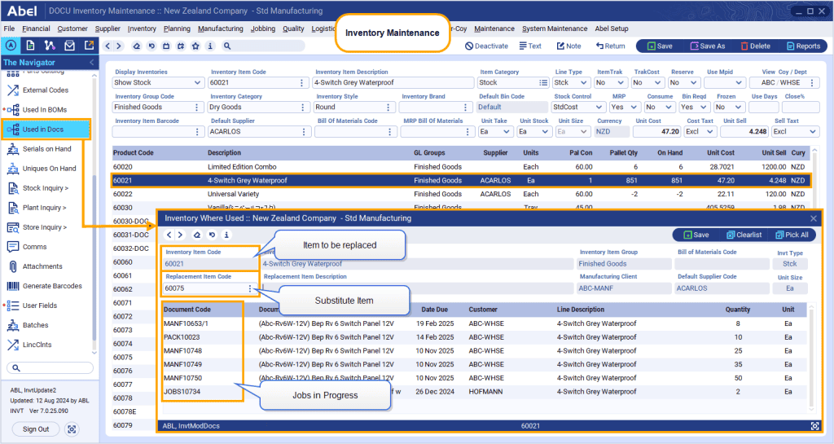834x444 pixels.
Task: Open the System Maintenance menu
Action: (555, 29)
